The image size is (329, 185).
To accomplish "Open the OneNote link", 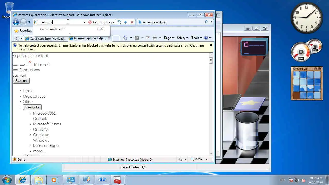I will (x=41, y=135).
